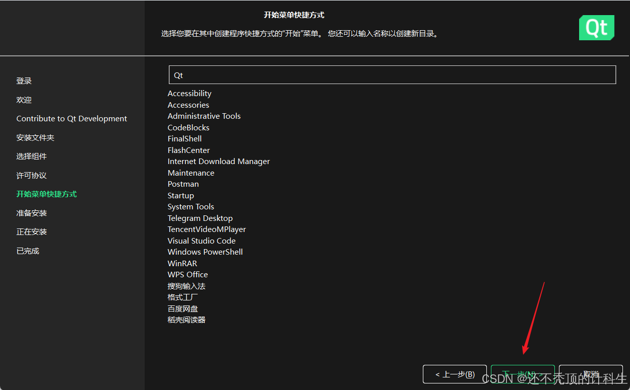Click the 欢迎 step in sidebar

point(24,100)
